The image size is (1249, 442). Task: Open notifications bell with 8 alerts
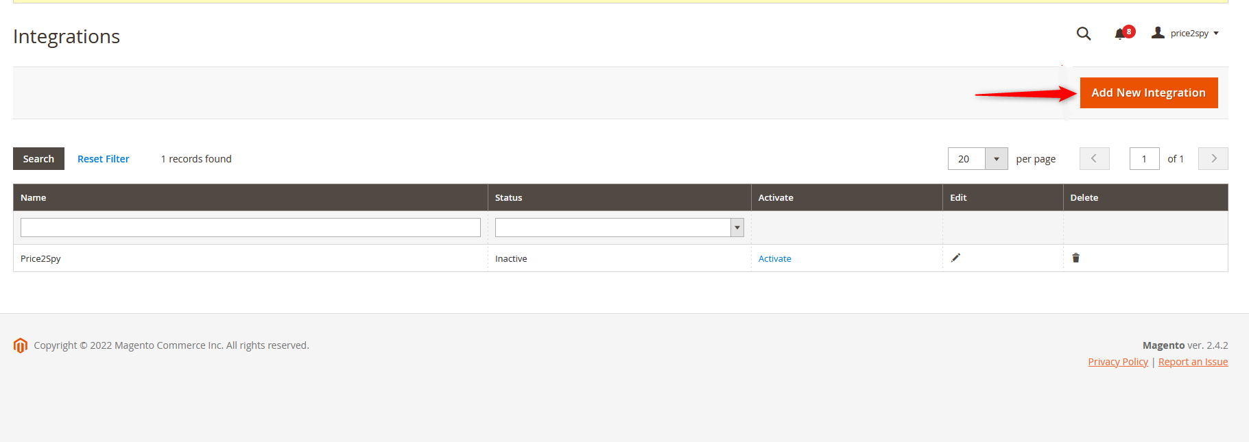[1124, 33]
